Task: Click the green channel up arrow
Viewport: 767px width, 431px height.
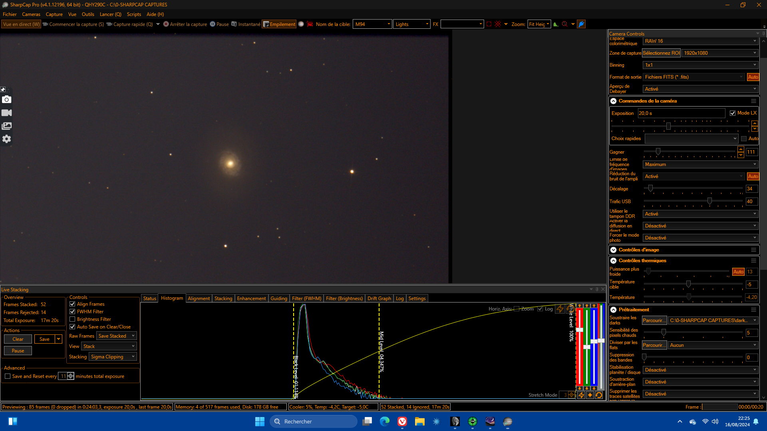Action: (x=587, y=306)
